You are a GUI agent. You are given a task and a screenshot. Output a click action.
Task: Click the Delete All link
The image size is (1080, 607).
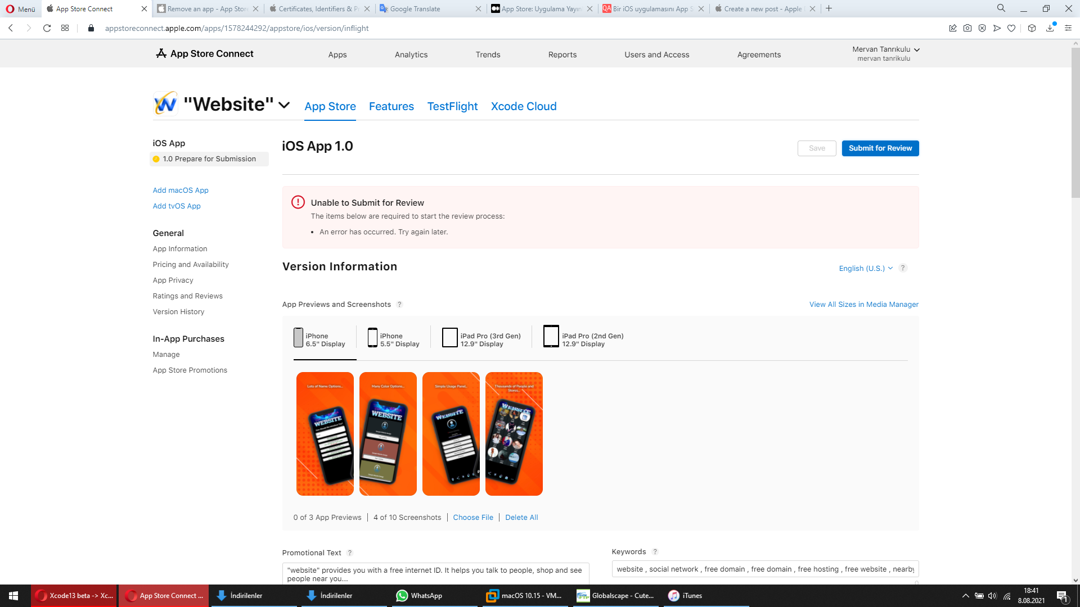521,517
